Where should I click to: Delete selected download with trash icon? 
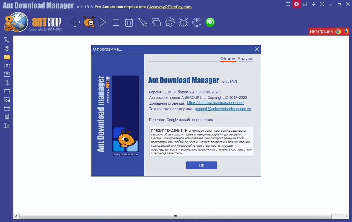click(129, 22)
